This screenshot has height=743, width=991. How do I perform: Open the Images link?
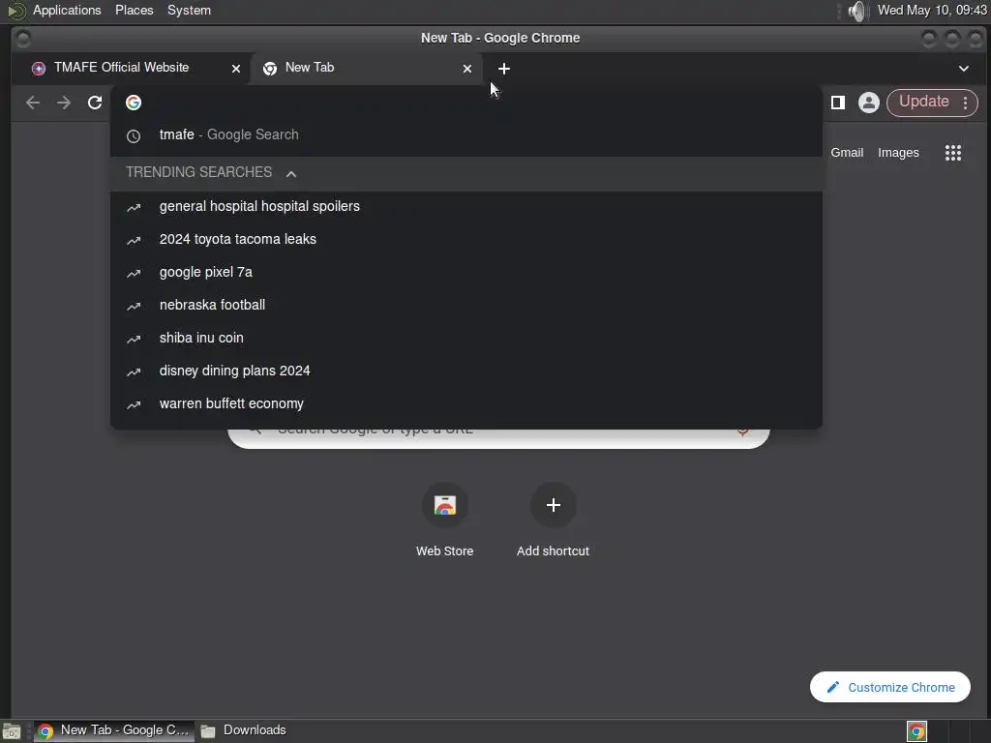898,152
